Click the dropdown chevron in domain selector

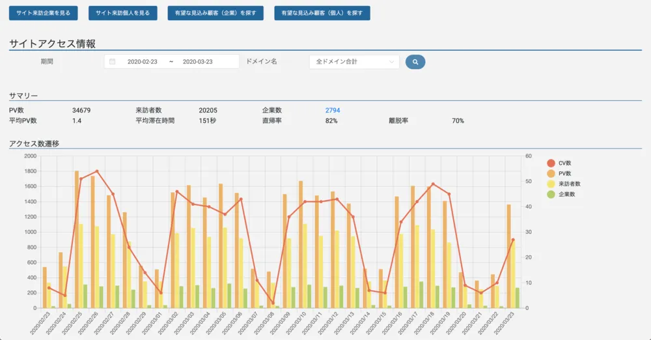pos(392,62)
